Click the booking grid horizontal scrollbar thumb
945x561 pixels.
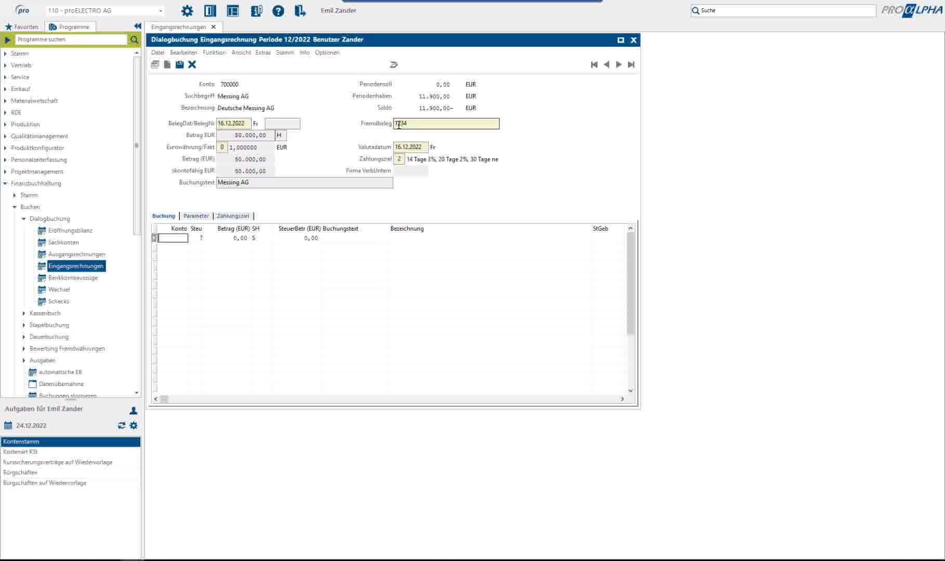(164, 399)
